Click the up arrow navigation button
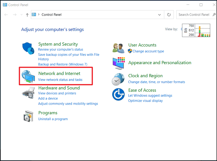 [27, 15]
